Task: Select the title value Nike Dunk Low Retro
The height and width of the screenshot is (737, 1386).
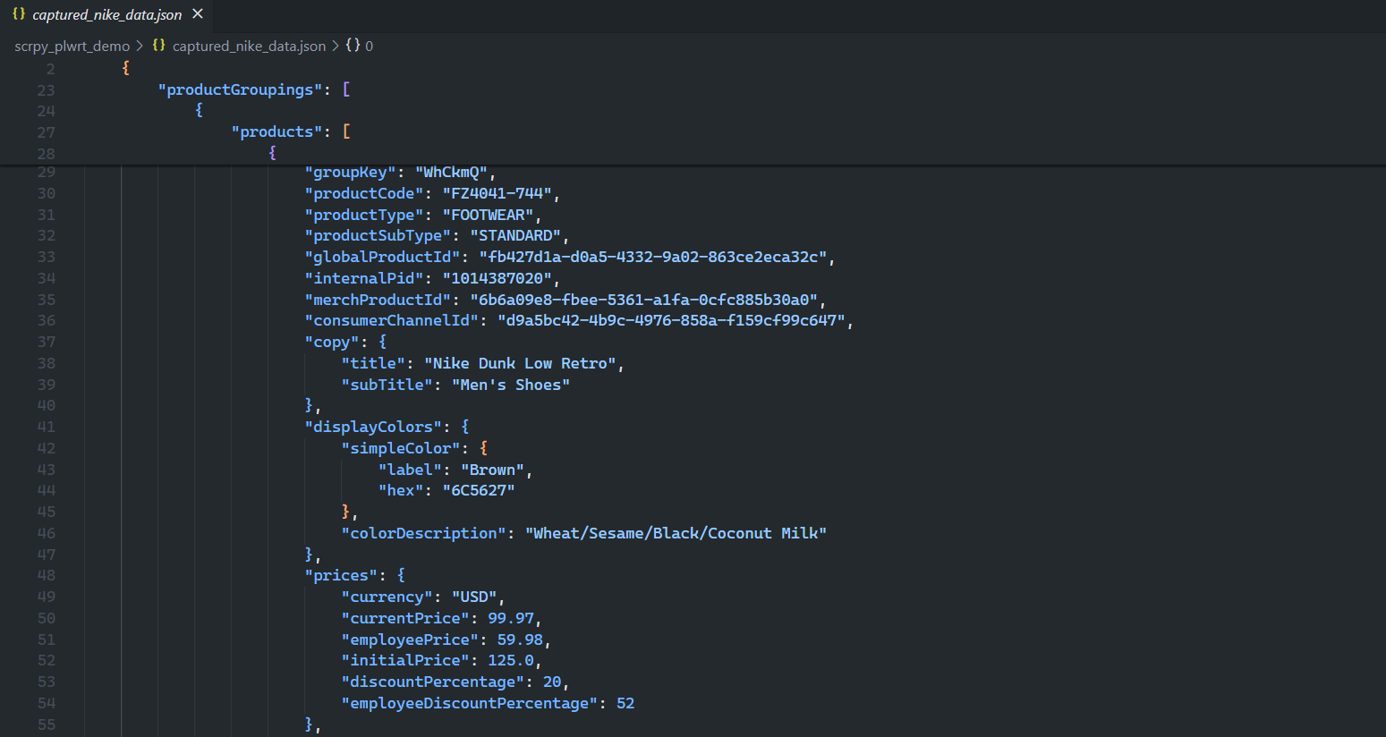Action: [x=522, y=363]
